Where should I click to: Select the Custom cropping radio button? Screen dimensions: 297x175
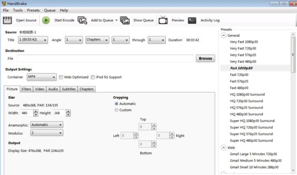pyautogui.click(x=116, y=110)
